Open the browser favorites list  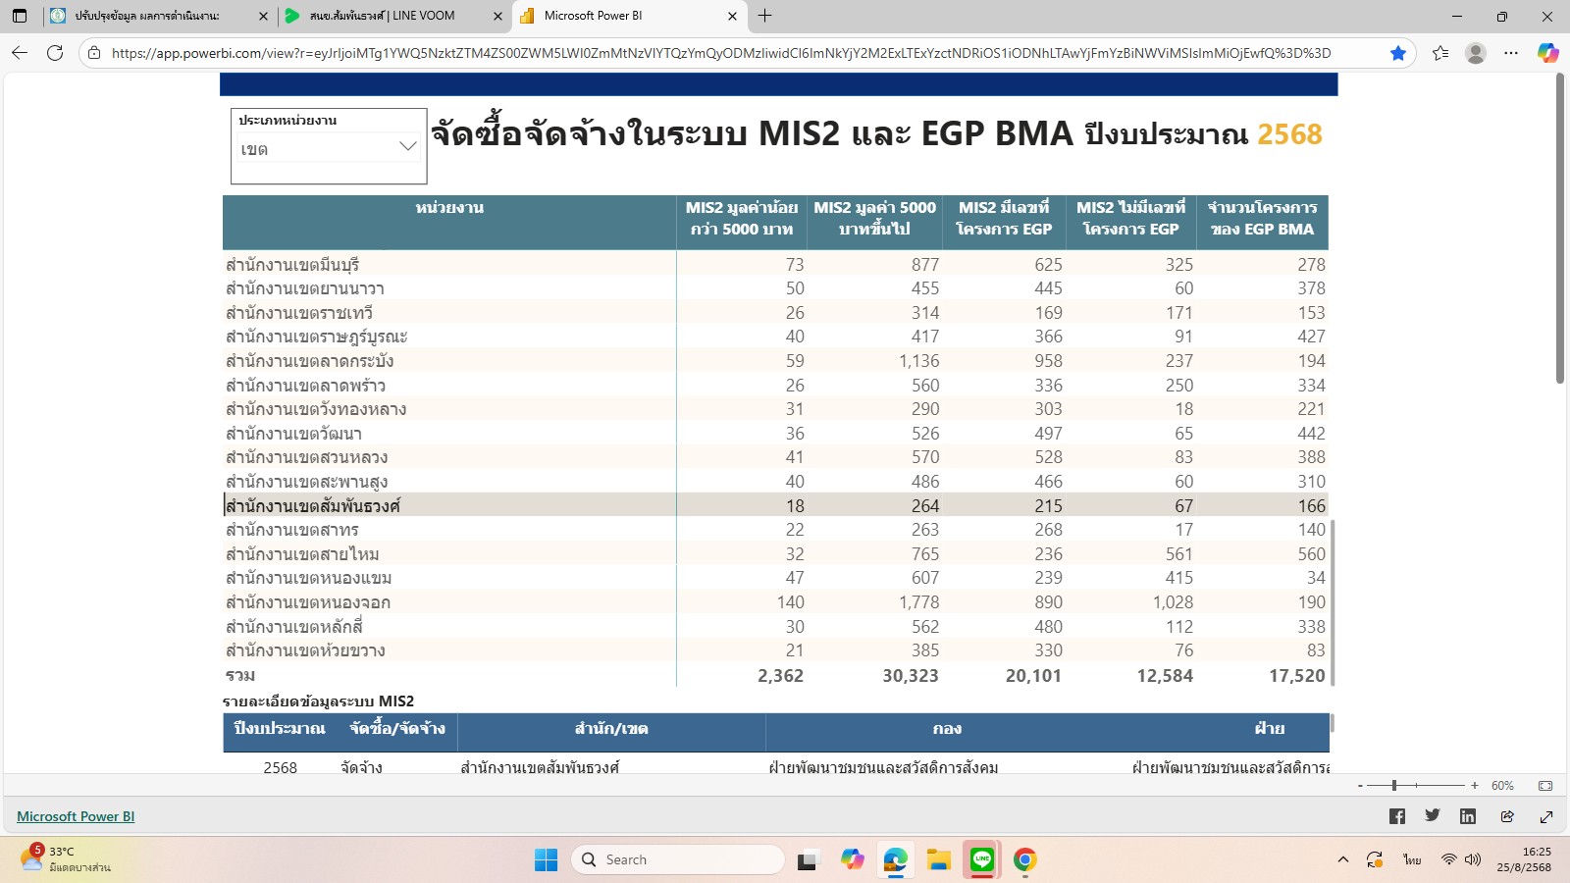1440,53
